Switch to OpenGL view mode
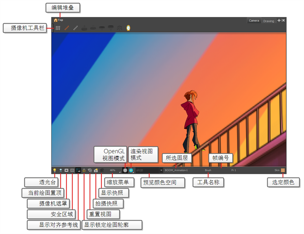304x234 pixels. 125,170
